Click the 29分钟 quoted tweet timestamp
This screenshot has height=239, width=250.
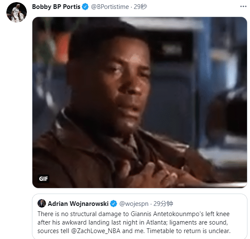[x=163, y=204]
